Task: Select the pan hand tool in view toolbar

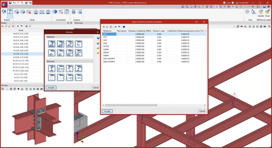Action: pos(203,7)
